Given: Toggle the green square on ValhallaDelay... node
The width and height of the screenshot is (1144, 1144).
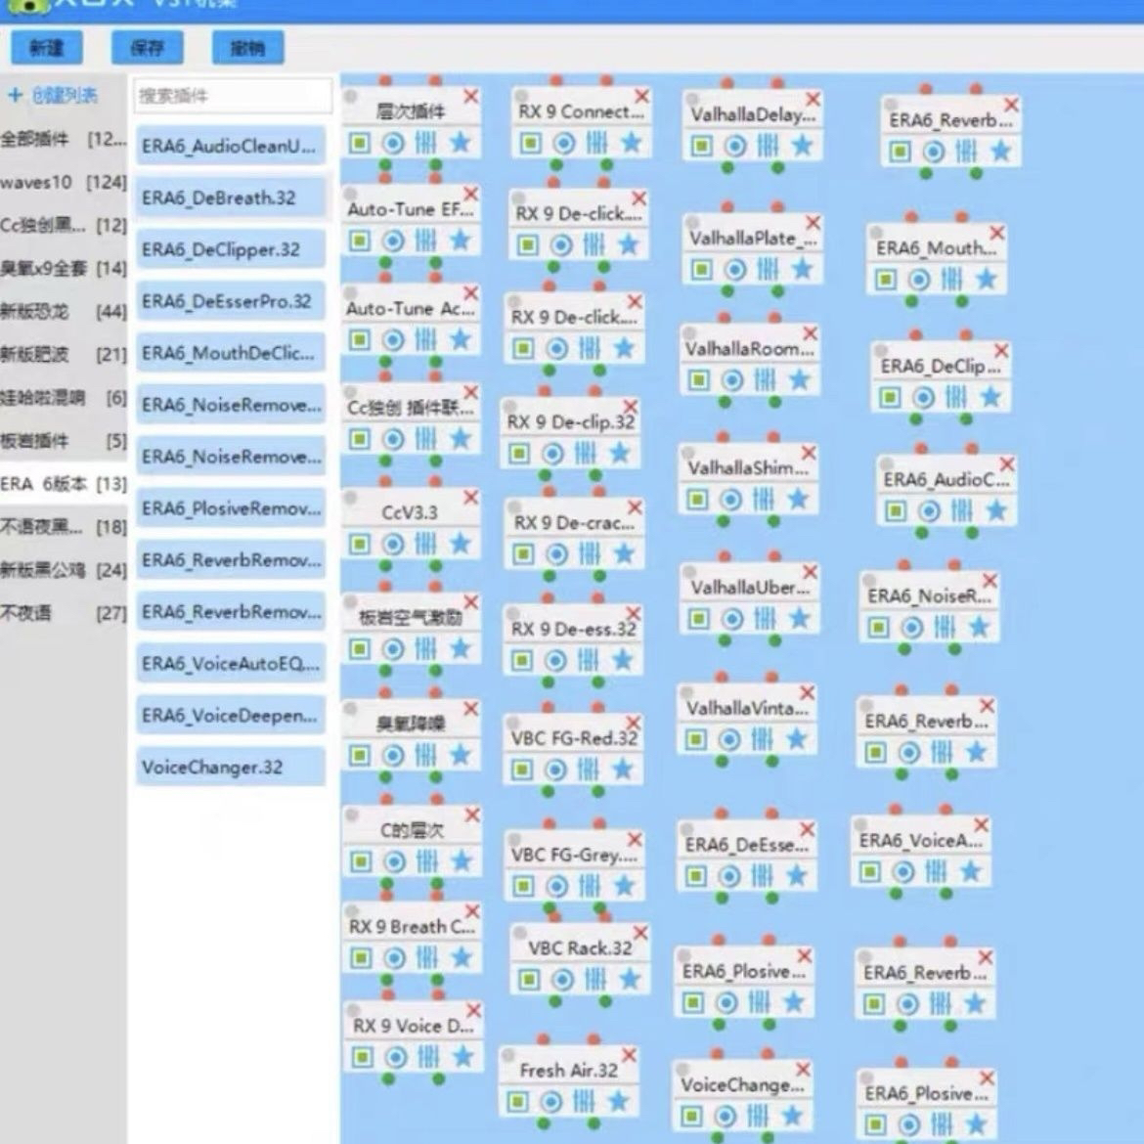Looking at the screenshot, I should (701, 146).
